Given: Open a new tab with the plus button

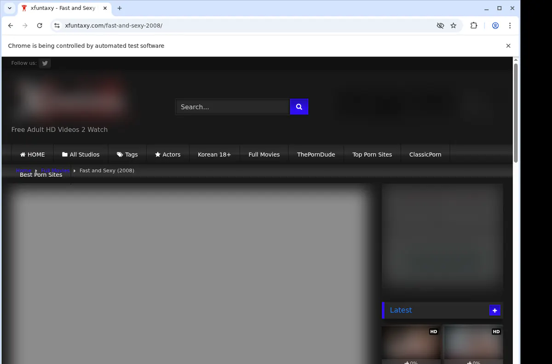Looking at the screenshot, I should 120,8.
